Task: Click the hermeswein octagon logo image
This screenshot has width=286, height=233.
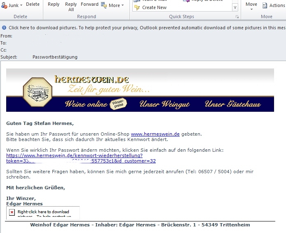Action: click(38, 92)
